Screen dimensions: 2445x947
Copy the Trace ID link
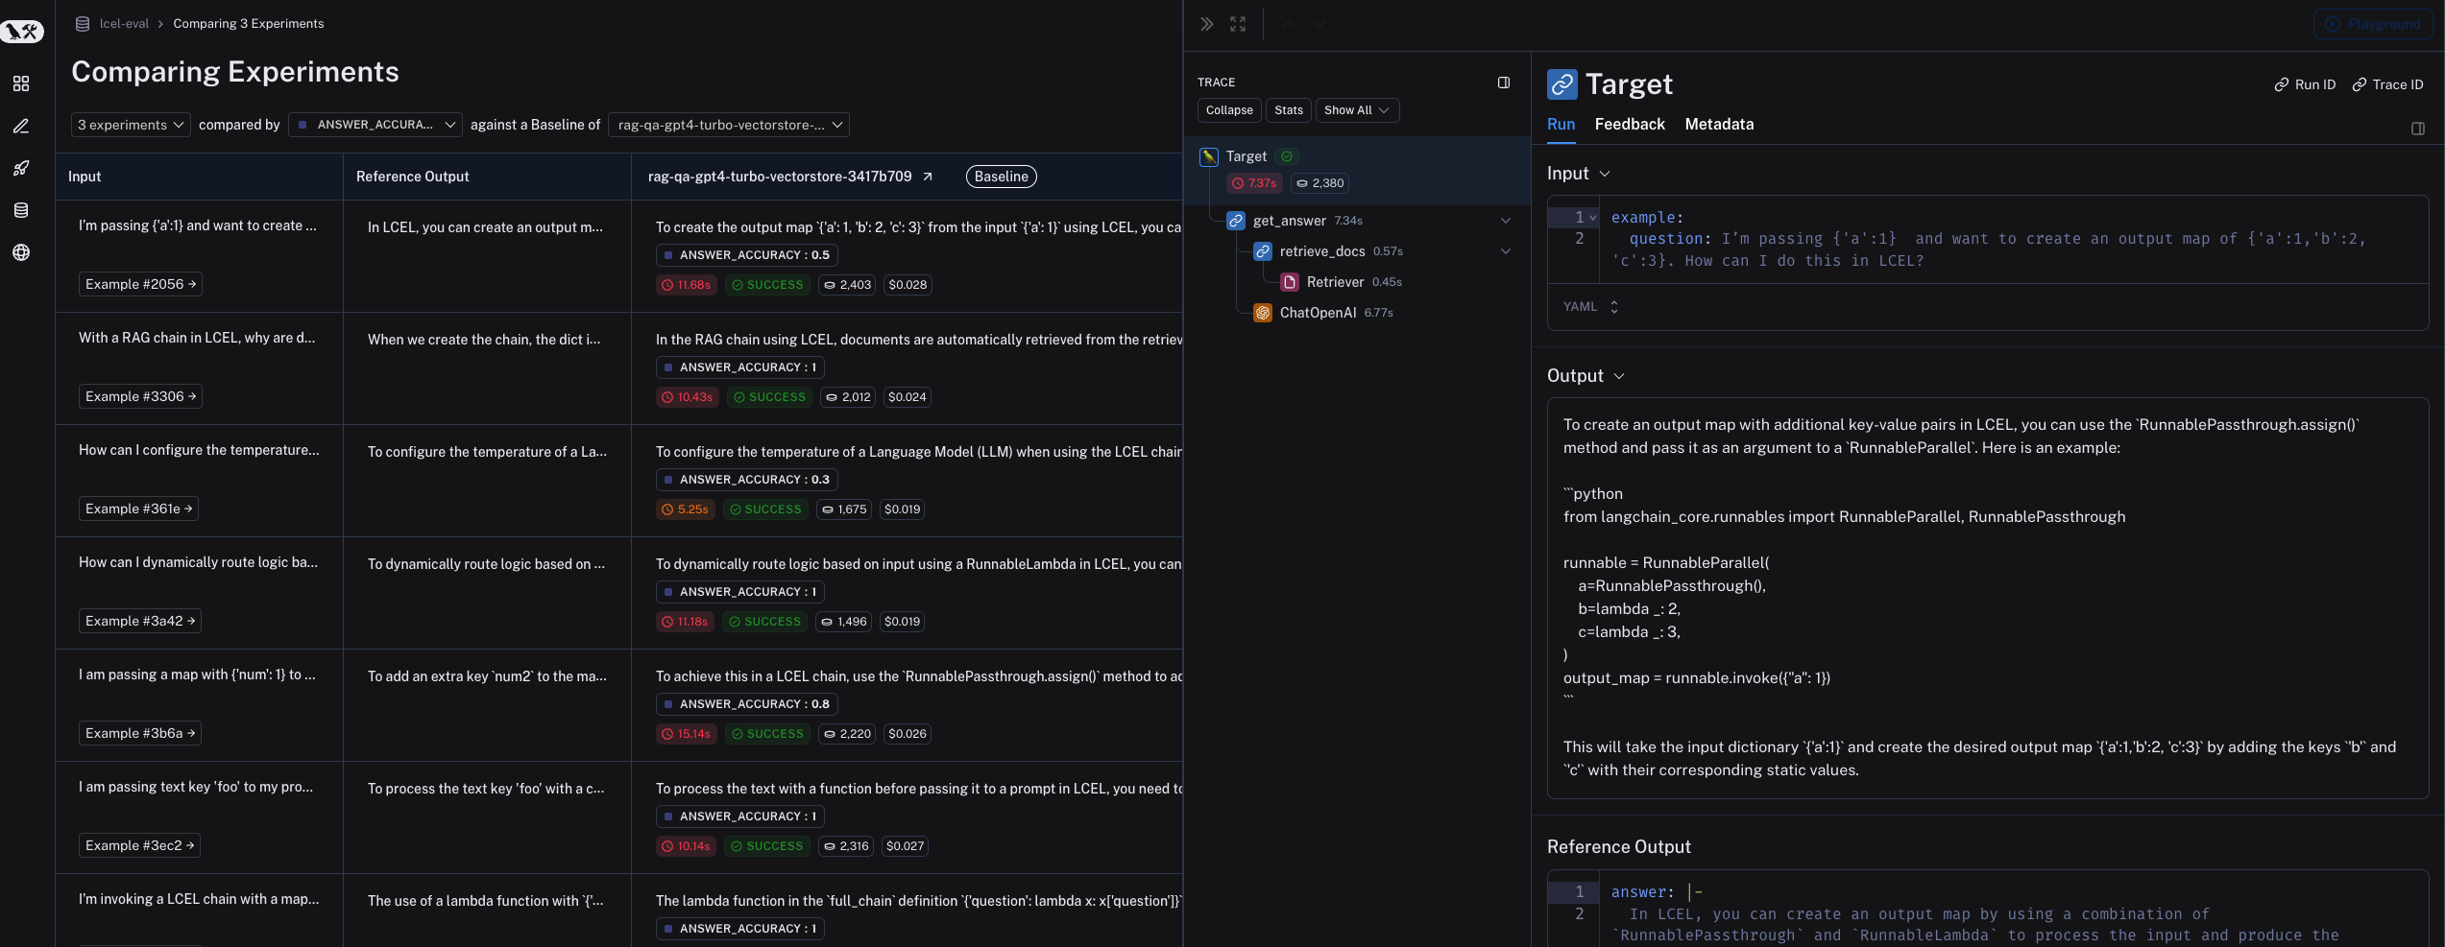tap(2387, 84)
